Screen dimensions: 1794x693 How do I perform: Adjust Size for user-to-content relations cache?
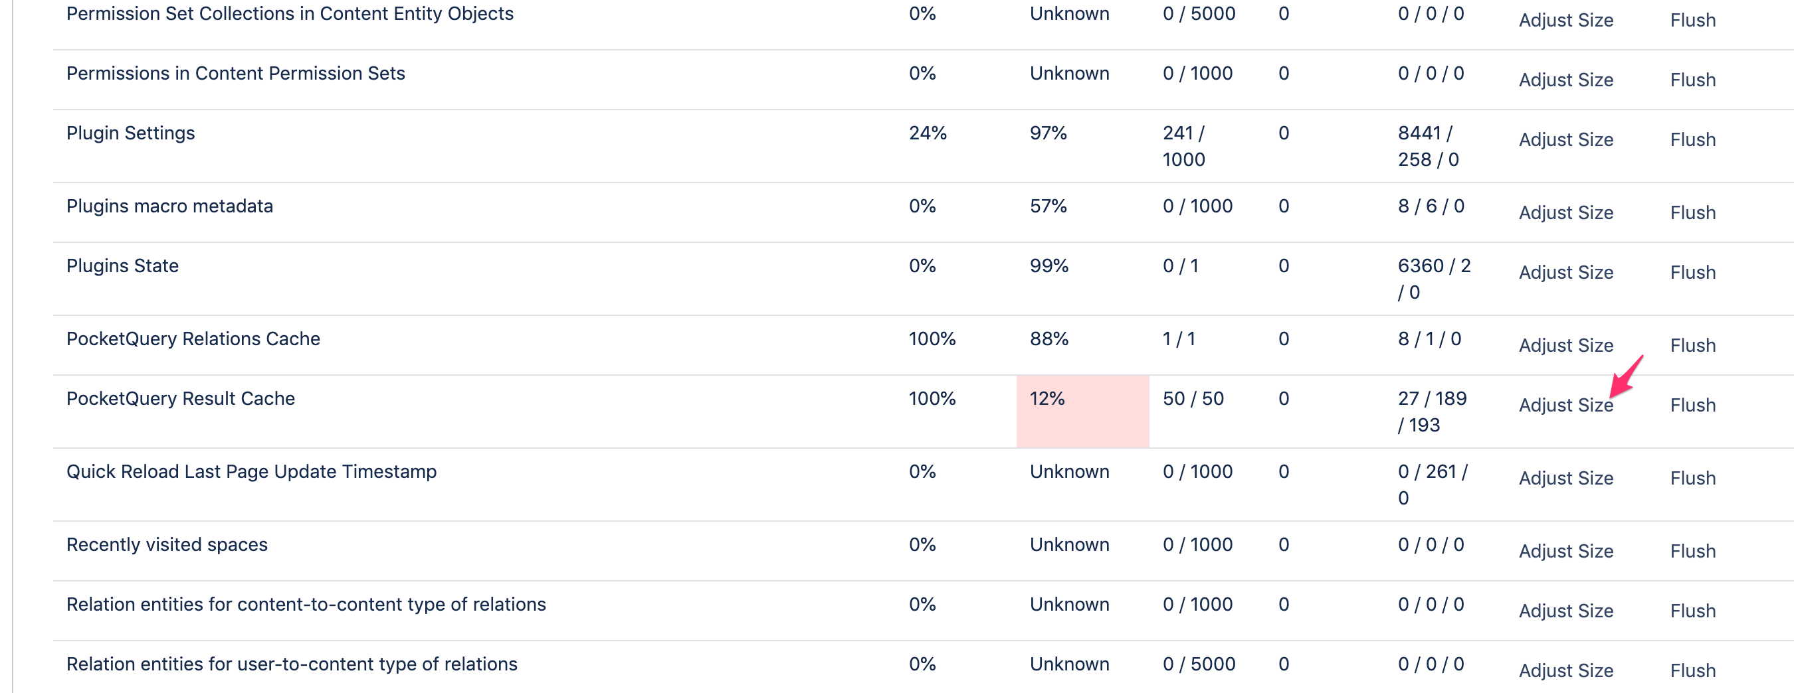pyautogui.click(x=1565, y=670)
